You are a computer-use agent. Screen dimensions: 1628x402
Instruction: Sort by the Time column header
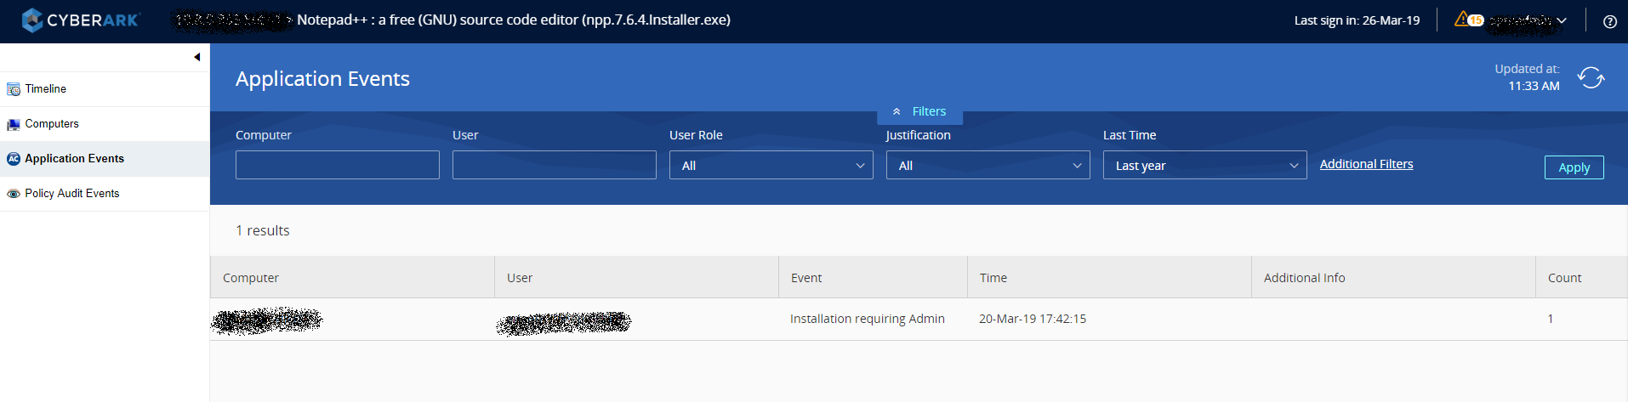tap(1109, 278)
